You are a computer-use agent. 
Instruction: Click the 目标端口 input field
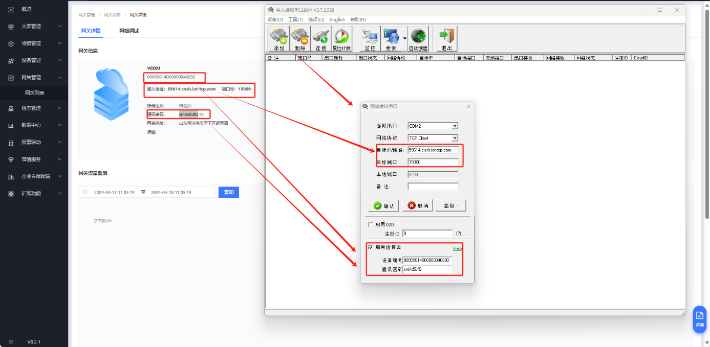pyautogui.click(x=433, y=162)
